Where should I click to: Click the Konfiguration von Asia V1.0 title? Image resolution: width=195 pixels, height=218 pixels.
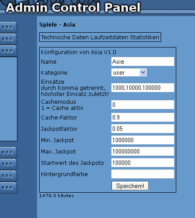[78, 52]
